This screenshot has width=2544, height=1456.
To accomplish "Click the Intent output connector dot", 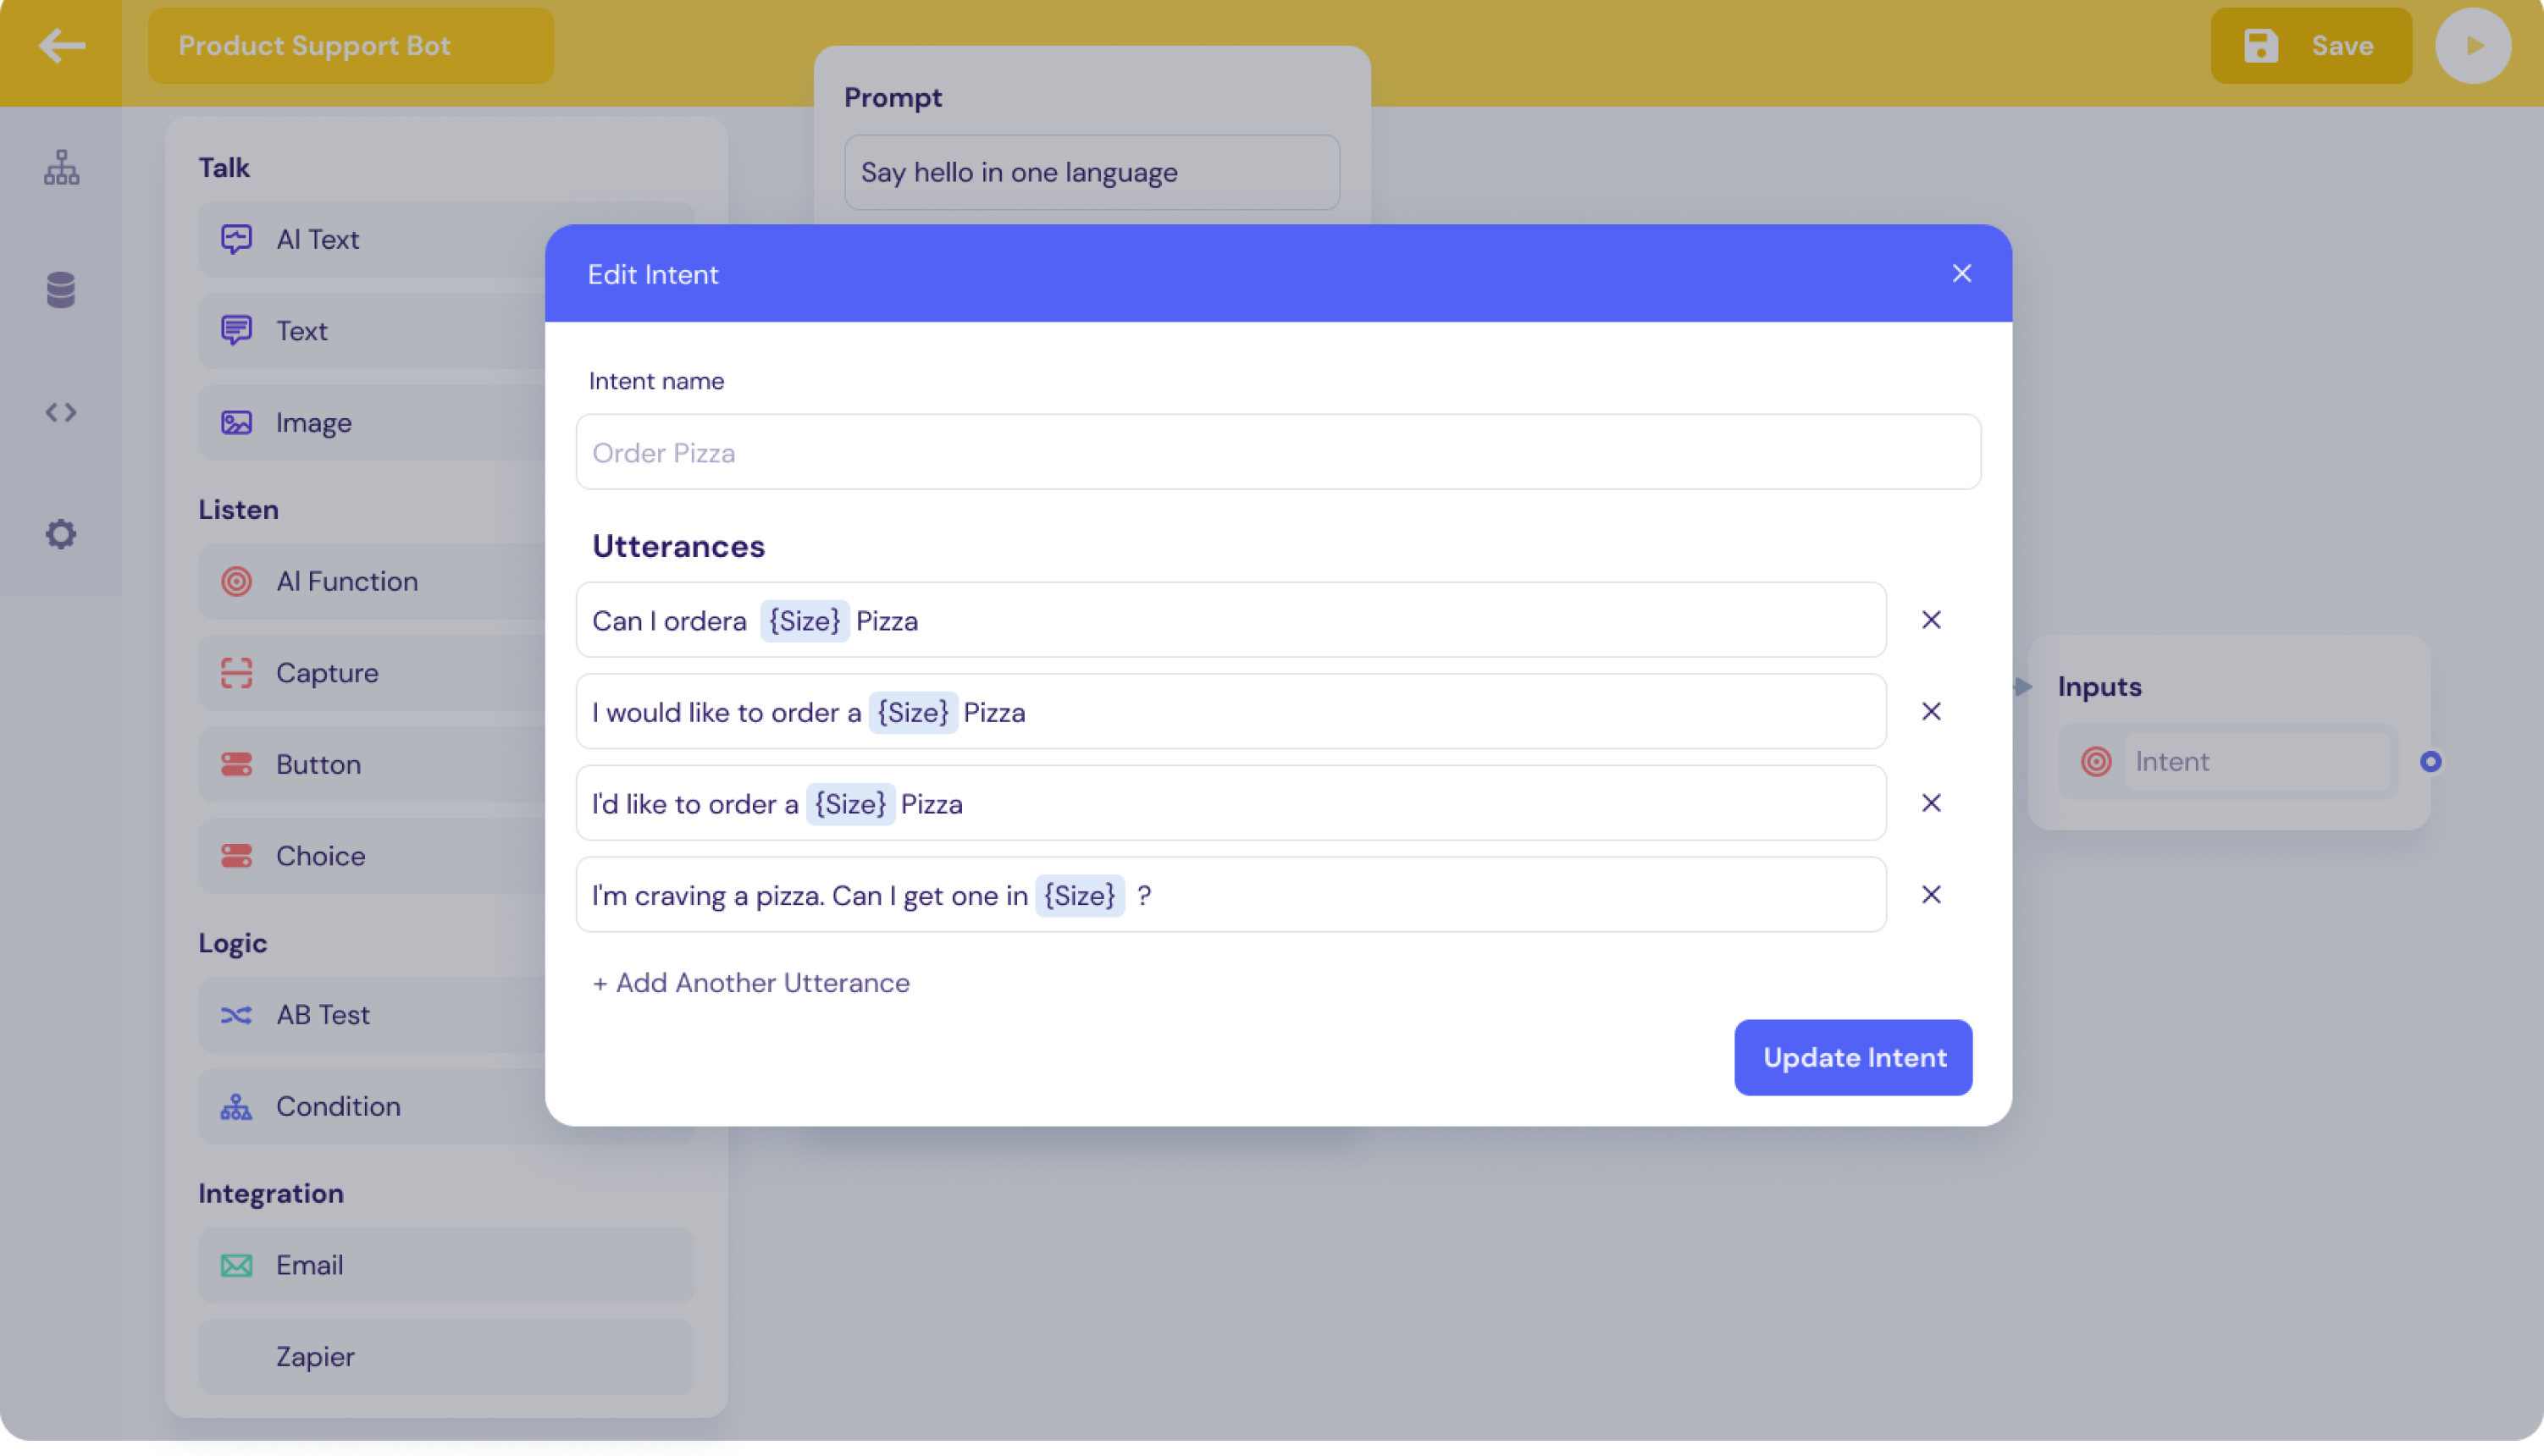I will 2431,762.
